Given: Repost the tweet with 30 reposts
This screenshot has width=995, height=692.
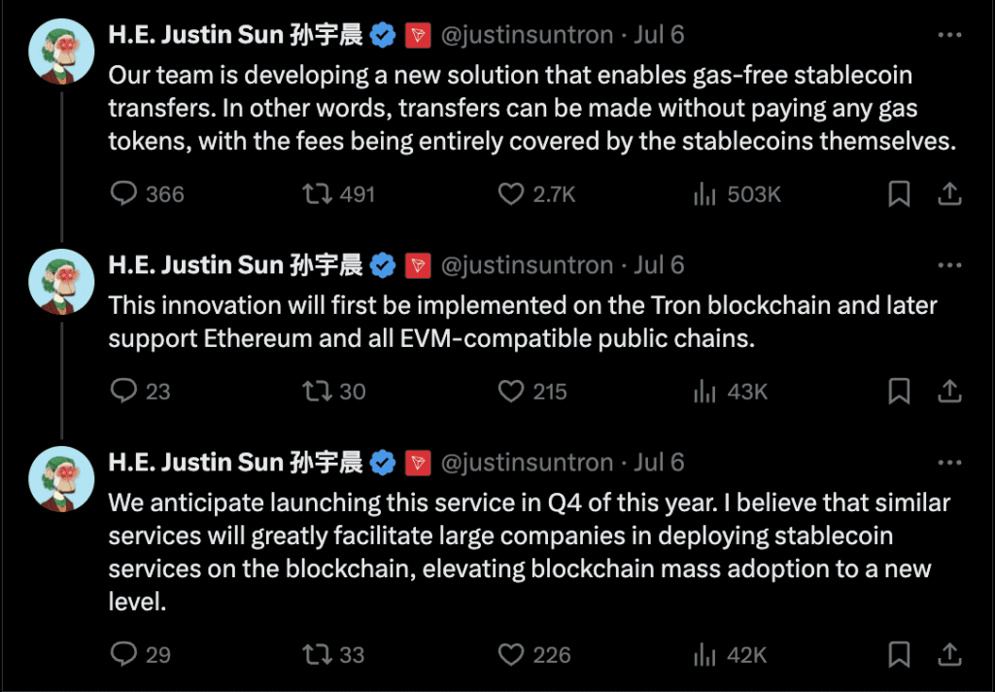Looking at the screenshot, I should pos(317,391).
